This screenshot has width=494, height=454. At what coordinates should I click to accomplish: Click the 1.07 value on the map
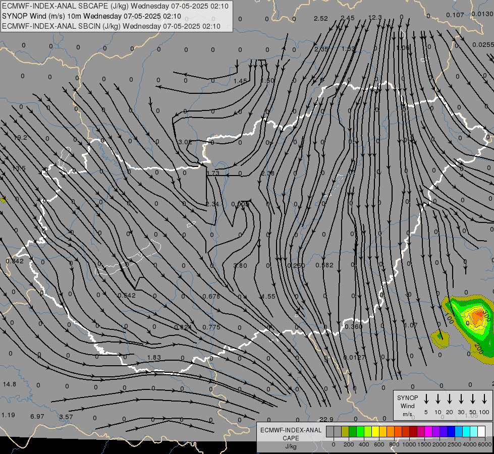[411, 325]
